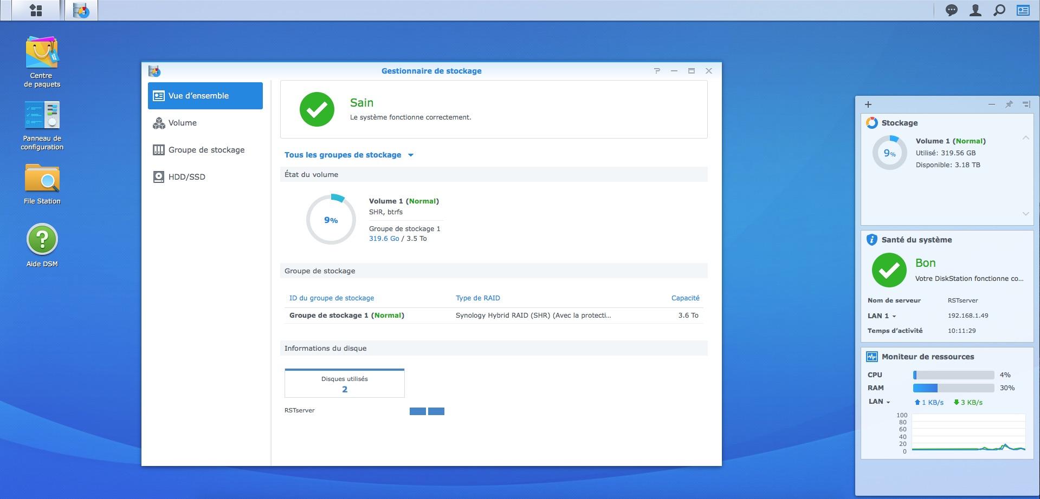The image size is (1040, 499).
Task: Open Panneau de configuration desktop icon
Action: coord(42,116)
